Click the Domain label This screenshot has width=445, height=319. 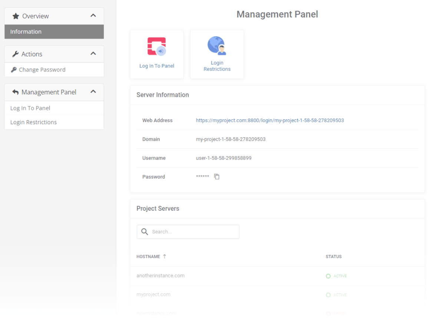click(x=151, y=139)
